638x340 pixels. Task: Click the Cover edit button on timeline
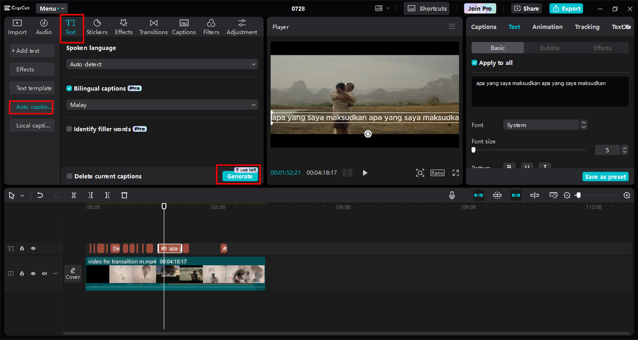73,274
